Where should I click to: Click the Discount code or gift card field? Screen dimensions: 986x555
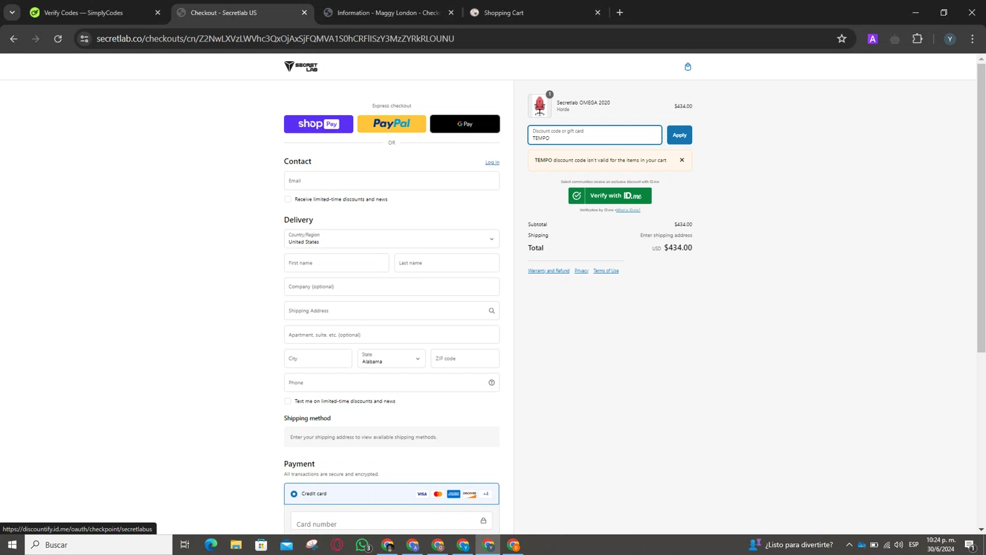[595, 135]
